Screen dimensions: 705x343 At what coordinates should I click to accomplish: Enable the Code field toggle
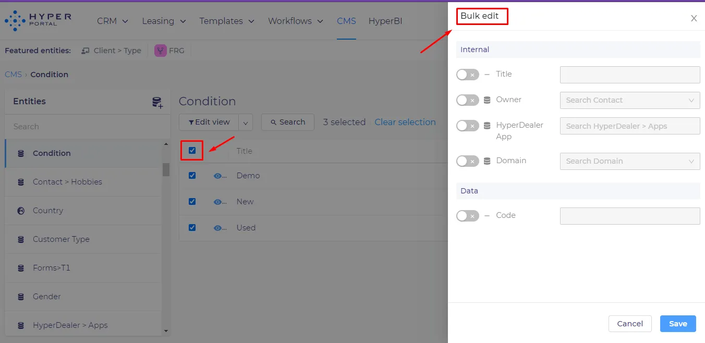pos(467,216)
